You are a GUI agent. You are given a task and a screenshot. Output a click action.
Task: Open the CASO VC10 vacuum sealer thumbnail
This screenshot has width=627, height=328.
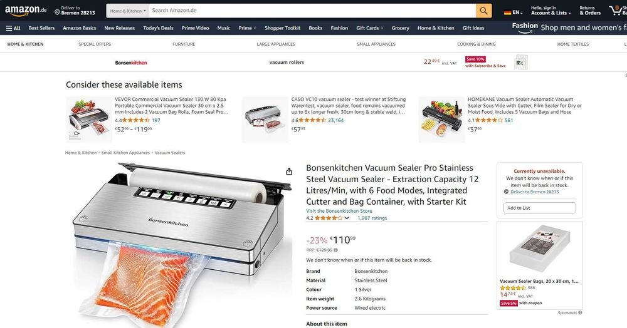point(265,120)
